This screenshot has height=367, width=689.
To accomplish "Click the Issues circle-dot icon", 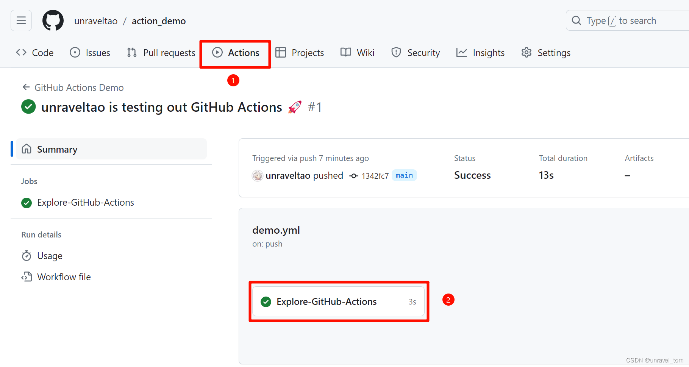I will [x=75, y=52].
